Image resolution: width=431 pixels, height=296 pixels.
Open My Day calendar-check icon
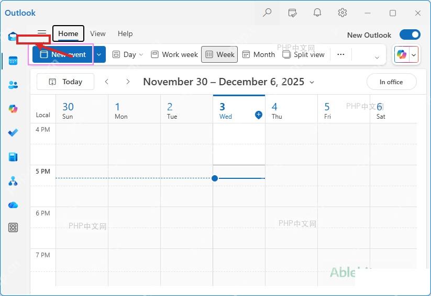point(292,13)
